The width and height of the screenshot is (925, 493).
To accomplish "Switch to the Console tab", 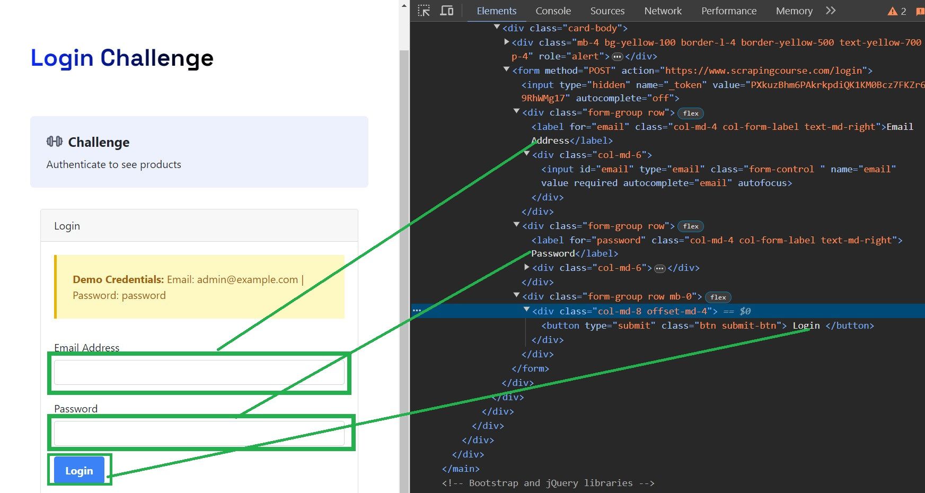I will (553, 11).
